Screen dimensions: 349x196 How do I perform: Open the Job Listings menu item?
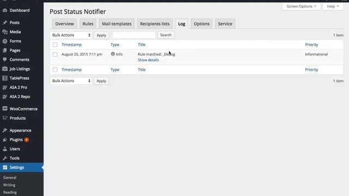pos(22,69)
